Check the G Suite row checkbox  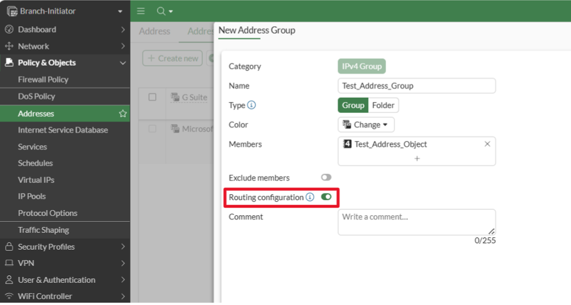[152, 97]
